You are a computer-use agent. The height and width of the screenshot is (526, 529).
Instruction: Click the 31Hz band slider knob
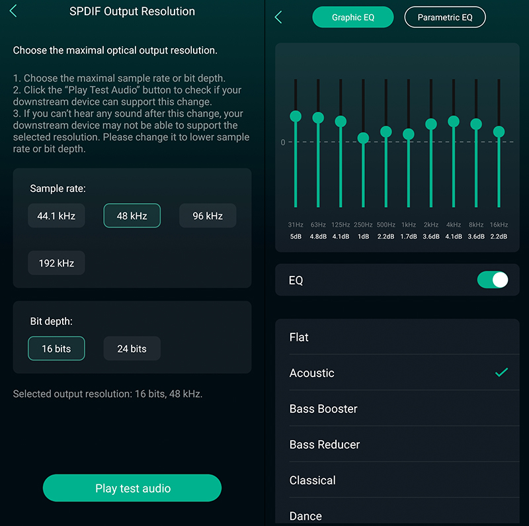point(296,116)
